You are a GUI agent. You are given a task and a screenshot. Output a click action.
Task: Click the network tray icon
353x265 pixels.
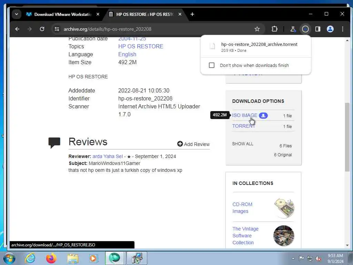tap(310, 258)
